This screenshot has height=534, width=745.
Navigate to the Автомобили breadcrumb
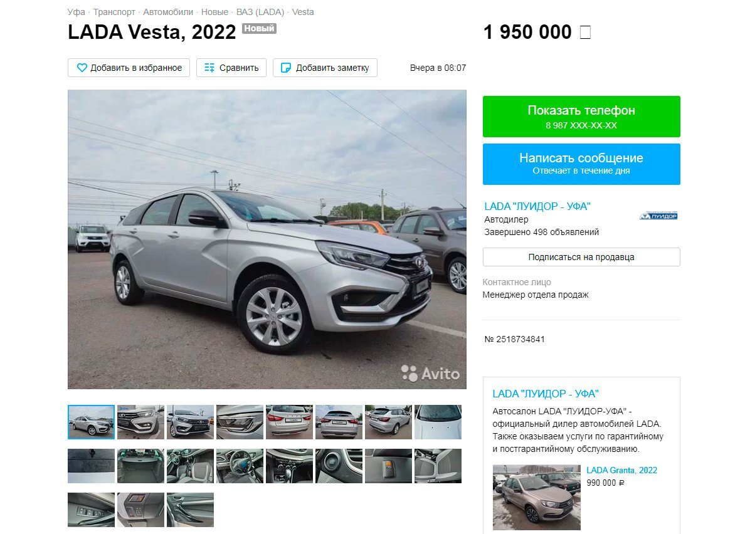[x=168, y=12]
